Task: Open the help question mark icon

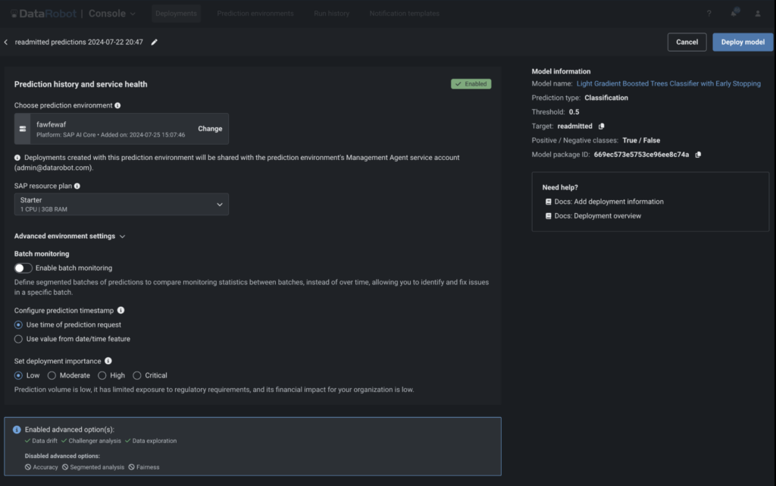Action: pos(709,14)
